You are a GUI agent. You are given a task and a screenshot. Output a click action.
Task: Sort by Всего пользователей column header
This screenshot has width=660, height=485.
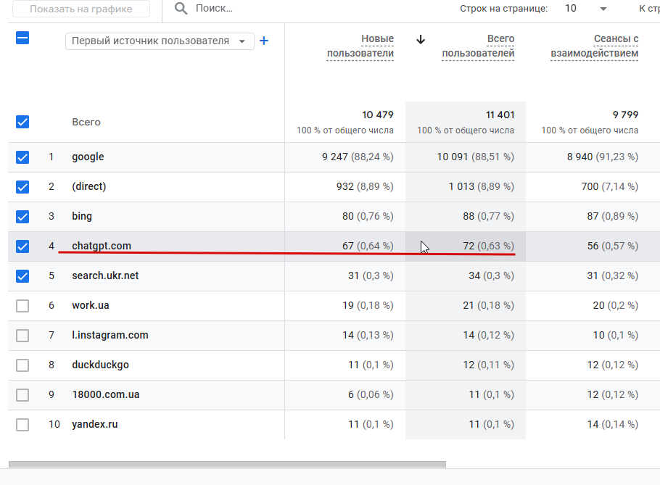[478, 46]
